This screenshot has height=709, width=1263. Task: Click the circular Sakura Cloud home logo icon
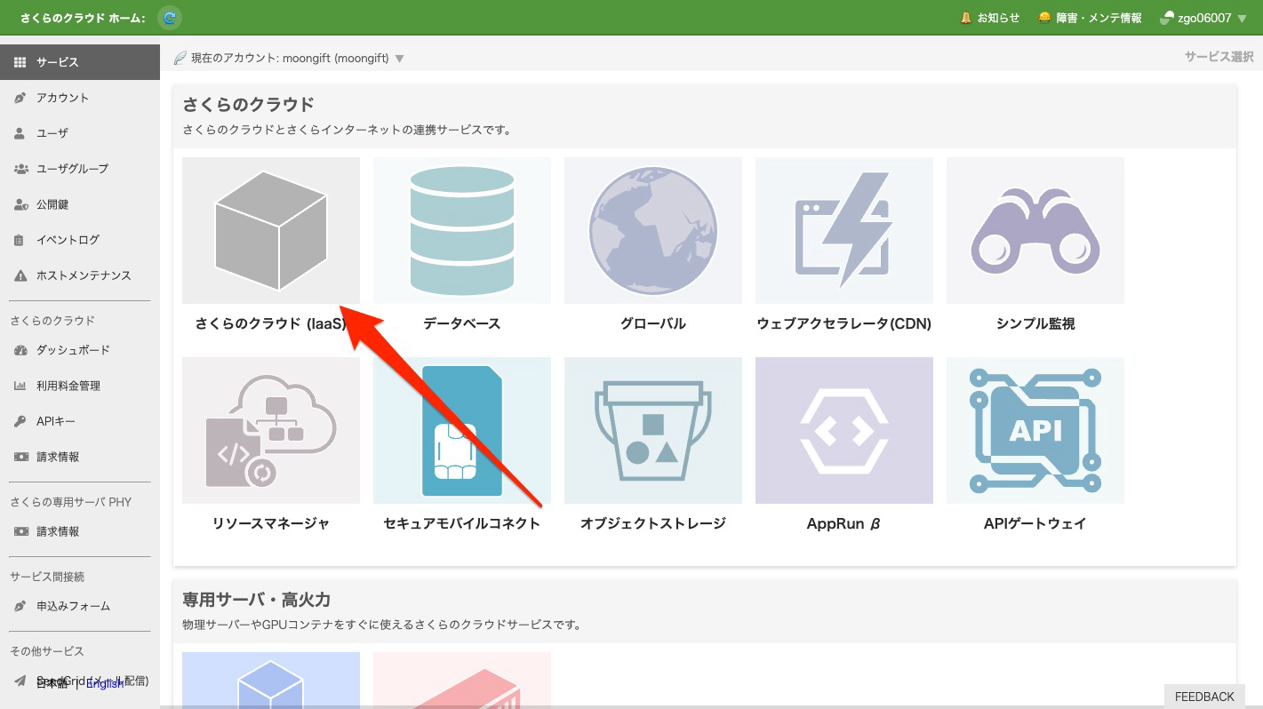pos(170,17)
